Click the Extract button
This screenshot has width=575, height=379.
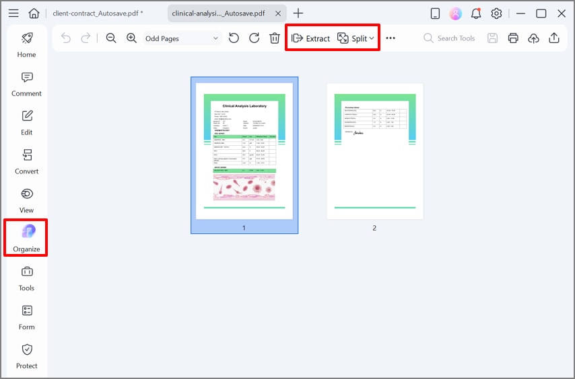[x=310, y=38]
